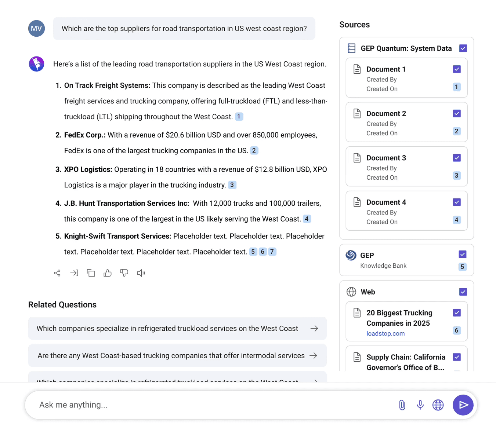Open citation 2 after the FedEx paragraph

pos(254,150)
